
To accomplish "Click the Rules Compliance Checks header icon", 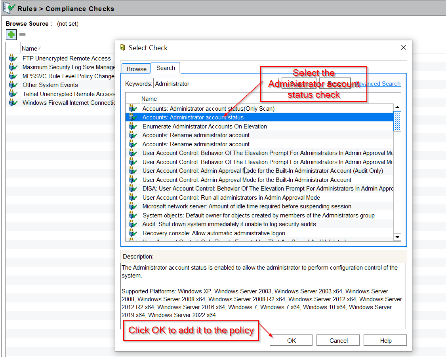I will coord(9,8).
